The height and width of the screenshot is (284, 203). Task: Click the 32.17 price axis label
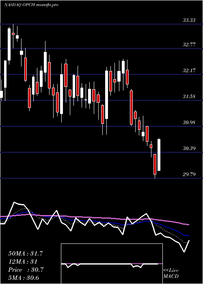[189, 71]
